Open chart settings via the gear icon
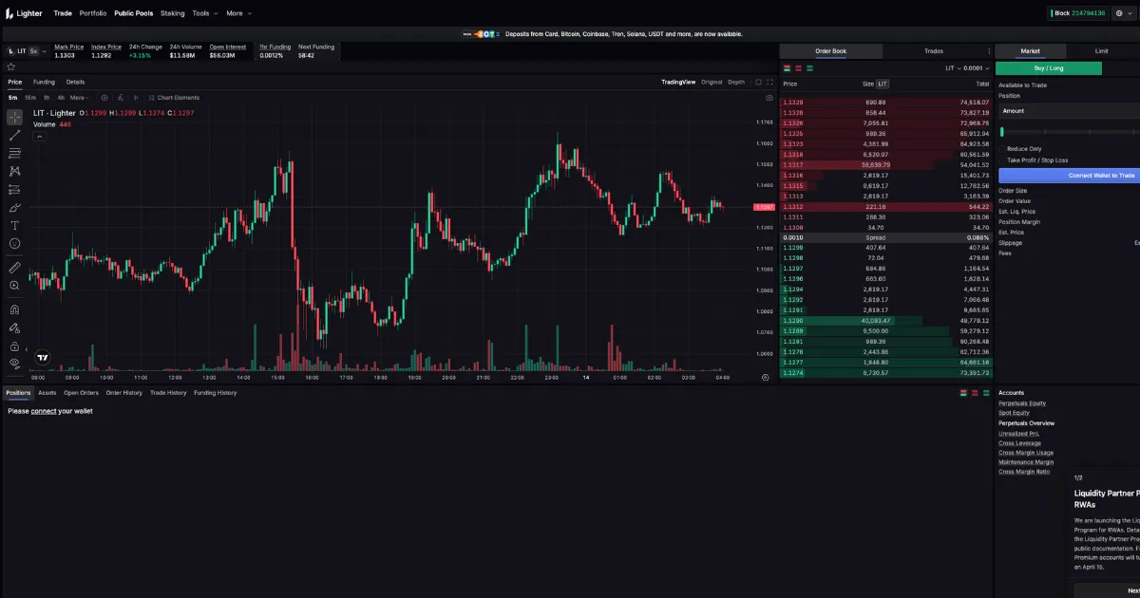The height and width of the screenshot is (598, 1140). pyautogui.click(x=104, y=97)
